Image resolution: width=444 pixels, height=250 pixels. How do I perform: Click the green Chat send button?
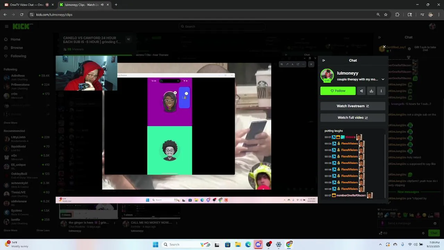point(434,233)
